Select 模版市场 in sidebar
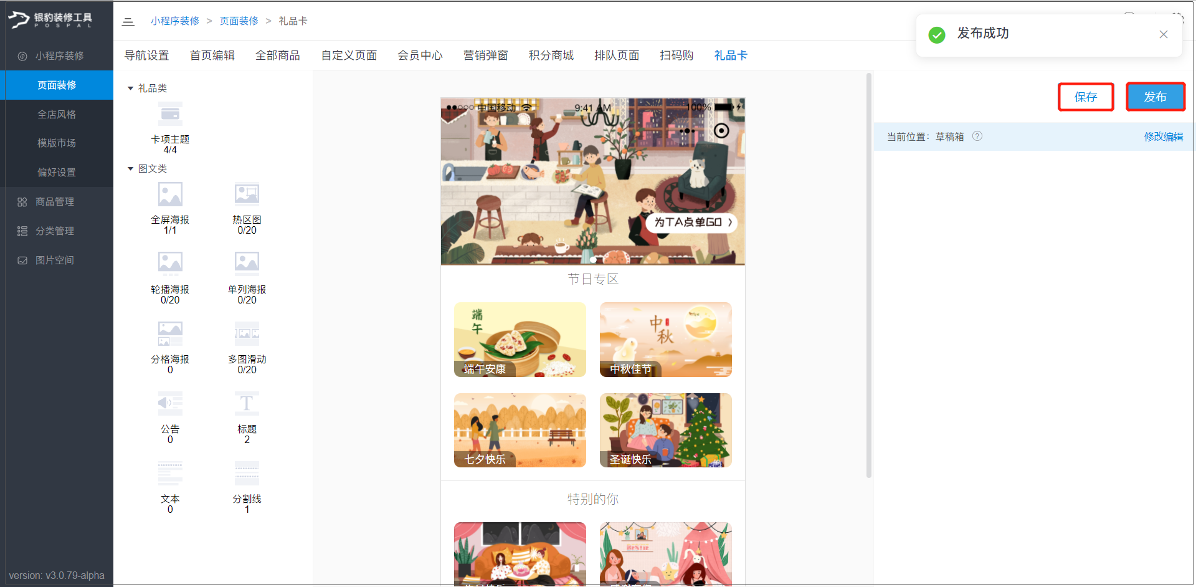This screenshot has width=1196, height=587. (57, 143)
